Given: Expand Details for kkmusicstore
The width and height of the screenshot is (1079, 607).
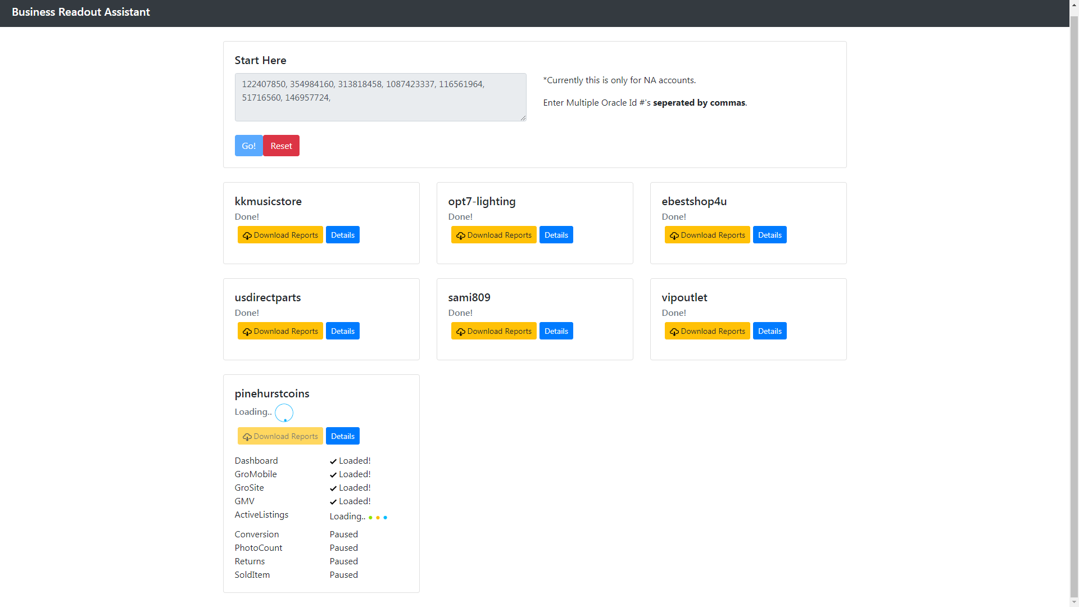Looking at the screenshot, I should (x=342, y=235).
